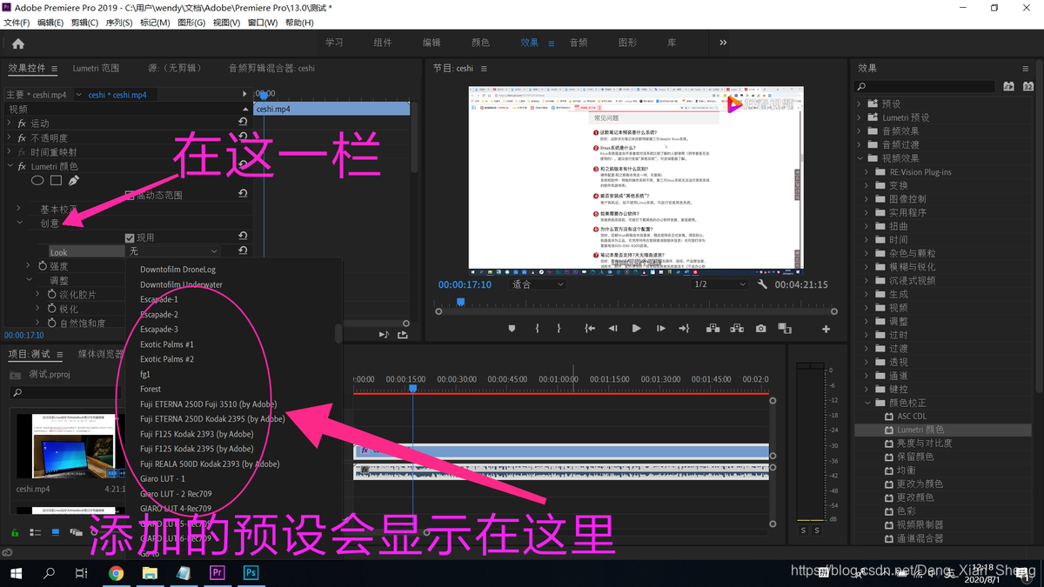The width and height of the screenshot is (1044, 587).
Task: Click the Go to In point icon
Action: click(x=590, y=329)
